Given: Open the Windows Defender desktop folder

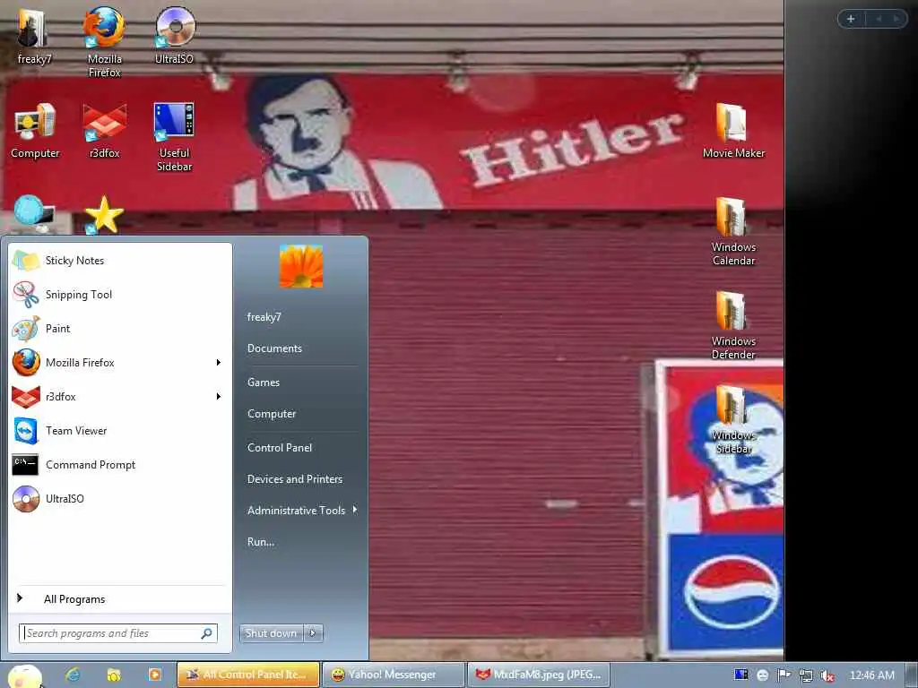Looking at the screenshot, I should point(733,325).
